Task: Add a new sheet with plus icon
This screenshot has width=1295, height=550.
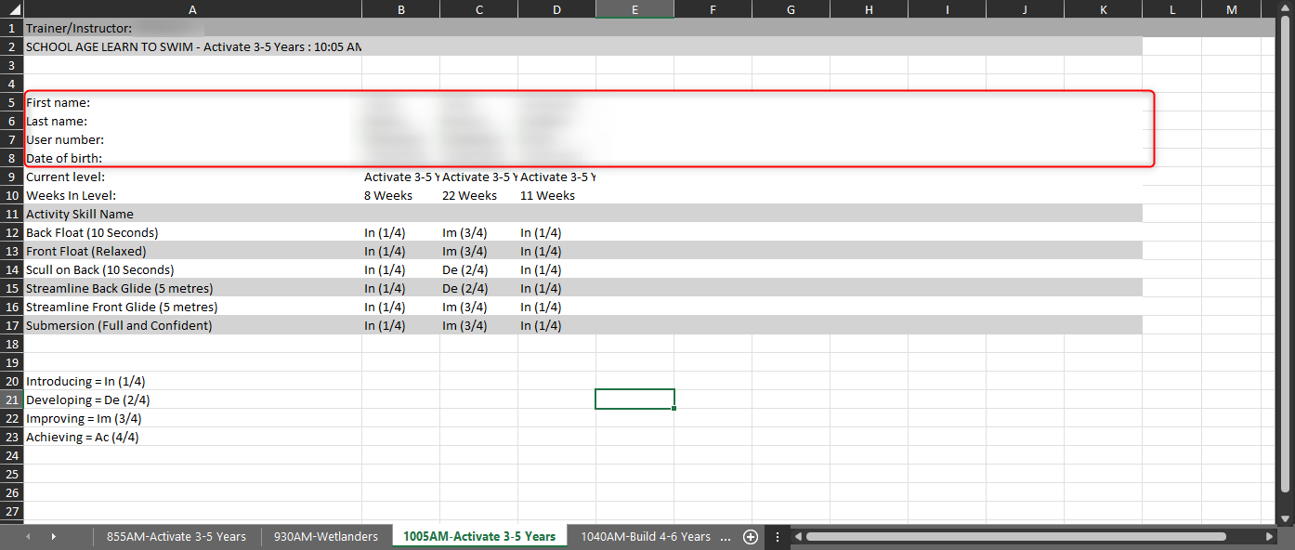Action: pos(751,537)
